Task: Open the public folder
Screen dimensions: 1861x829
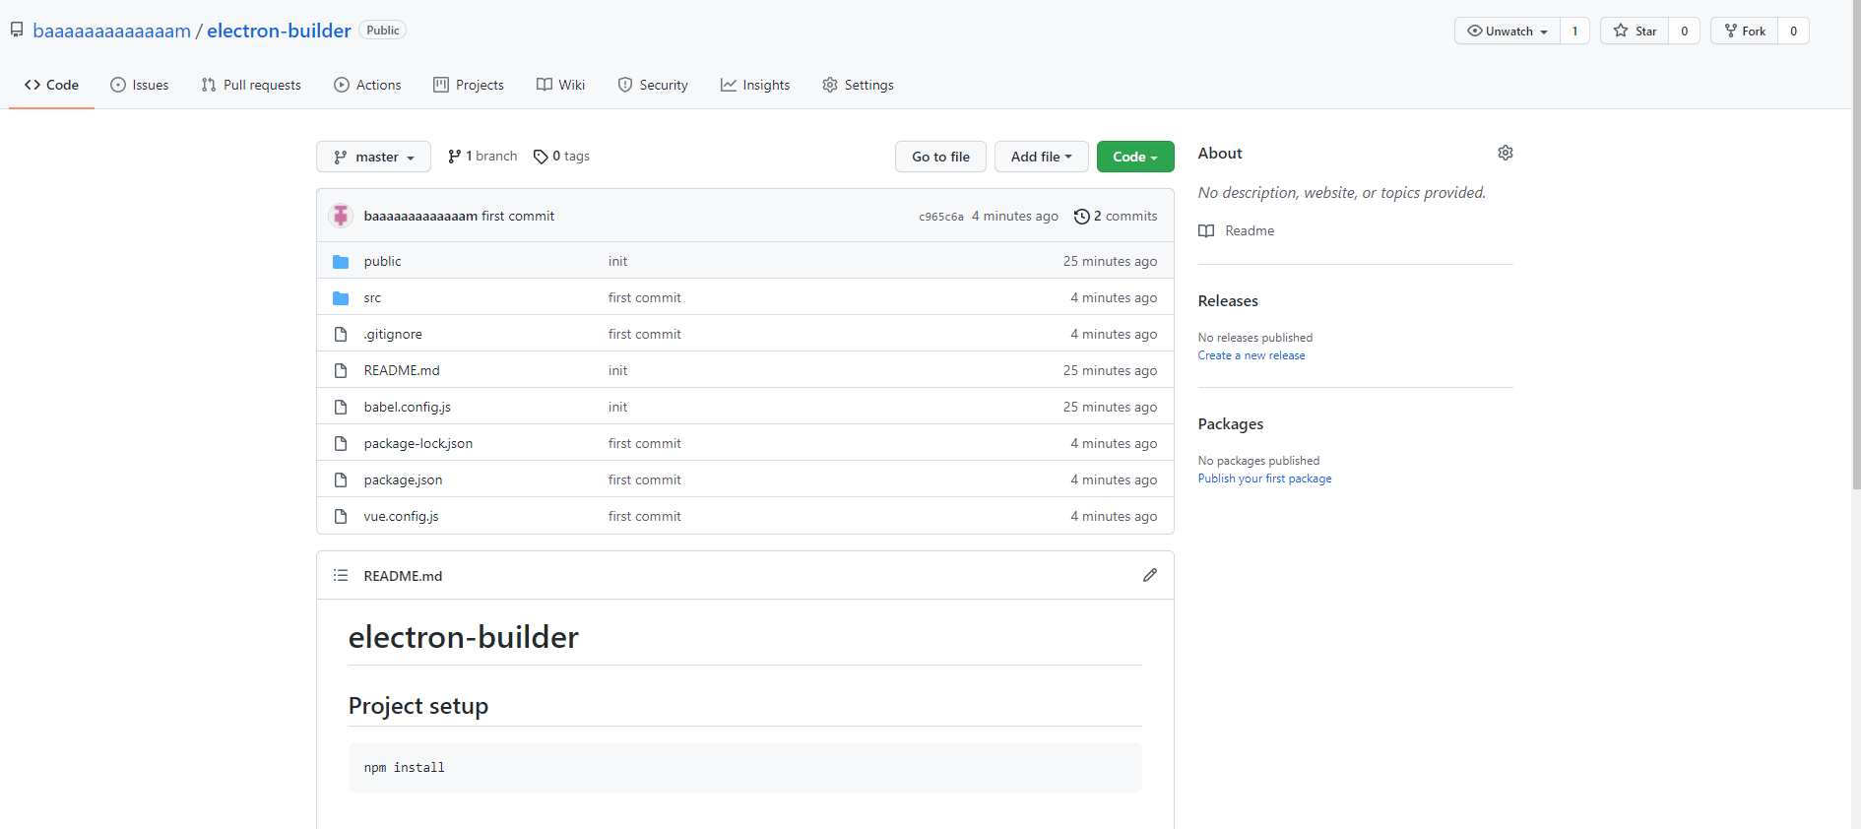Action: coord(382,261)
